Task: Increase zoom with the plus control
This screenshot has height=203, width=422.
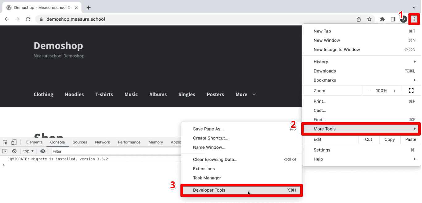Action: 395,91
